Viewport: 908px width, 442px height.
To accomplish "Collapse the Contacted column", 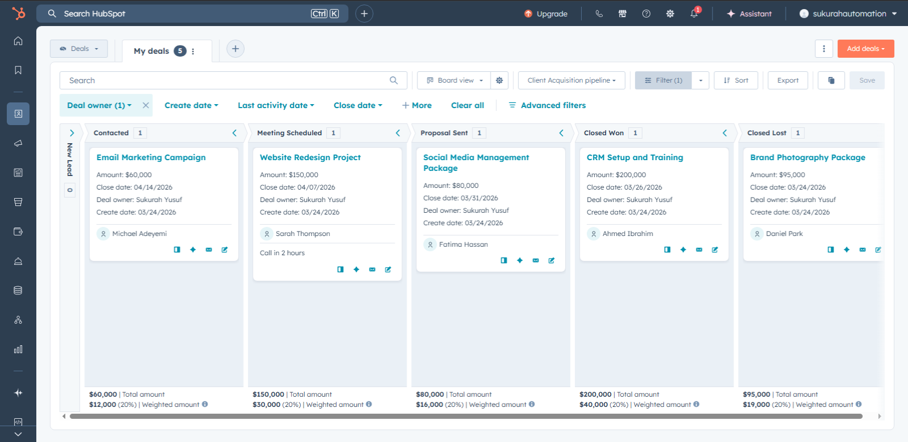I will 235,133.
